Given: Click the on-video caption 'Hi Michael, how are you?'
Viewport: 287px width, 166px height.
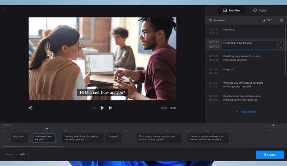Looking at the screenshot, I should [103, 93].
